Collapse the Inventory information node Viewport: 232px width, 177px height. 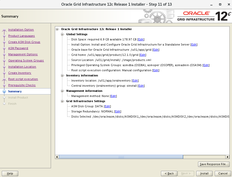pos(62,75)
